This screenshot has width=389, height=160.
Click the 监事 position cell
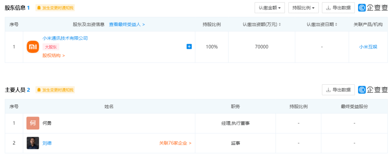(236, 143)
